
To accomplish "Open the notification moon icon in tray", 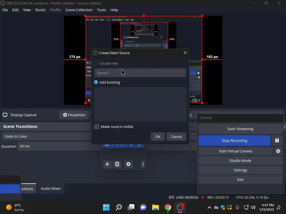I will 278,207.
